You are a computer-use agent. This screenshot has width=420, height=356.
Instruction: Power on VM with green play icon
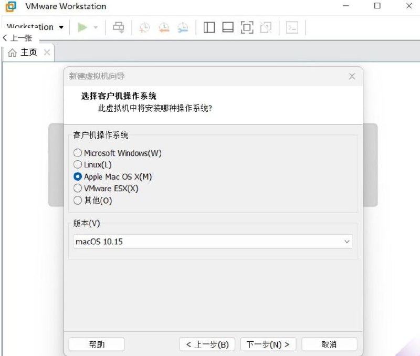(82, 27)
